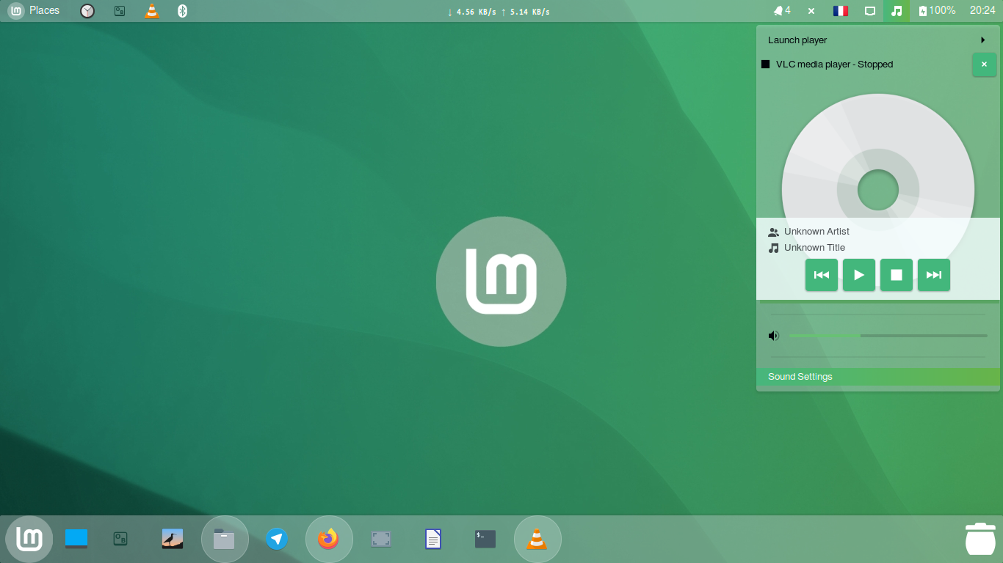The height and width of the screenshot is (563, 1003).
Task: Launch Firefox from the dock
Action: [329, 540]
